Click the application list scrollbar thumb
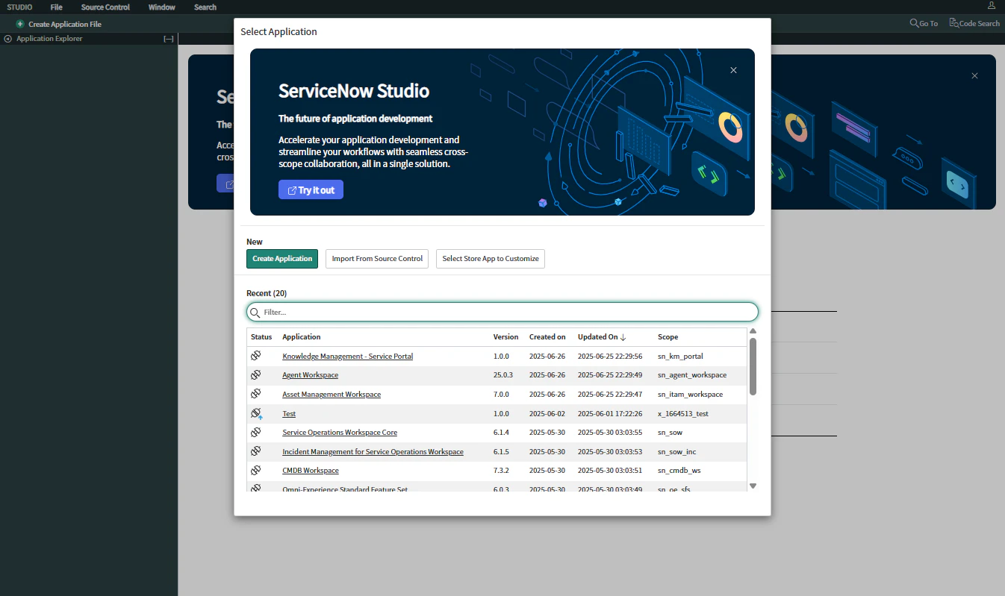 pyautogui.click(x=753, y=366)
